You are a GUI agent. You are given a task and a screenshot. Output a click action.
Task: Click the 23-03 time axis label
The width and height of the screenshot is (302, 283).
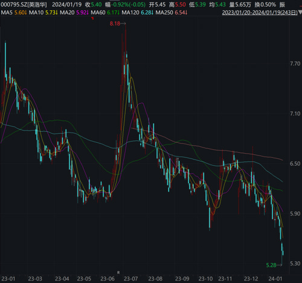pos(35,279)
